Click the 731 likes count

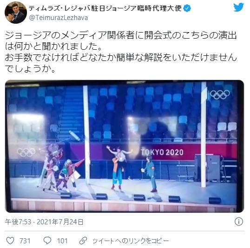(25, 241)
